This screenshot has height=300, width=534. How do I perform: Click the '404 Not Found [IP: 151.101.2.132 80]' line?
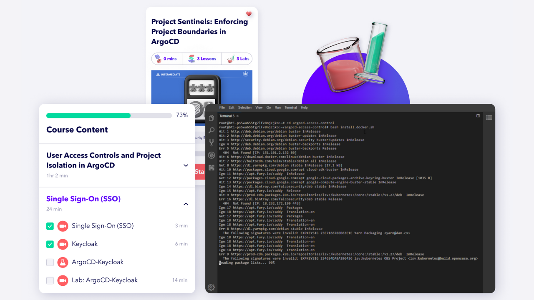[x=260, y=152]
